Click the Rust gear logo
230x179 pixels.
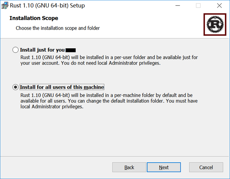coord(215,24)
